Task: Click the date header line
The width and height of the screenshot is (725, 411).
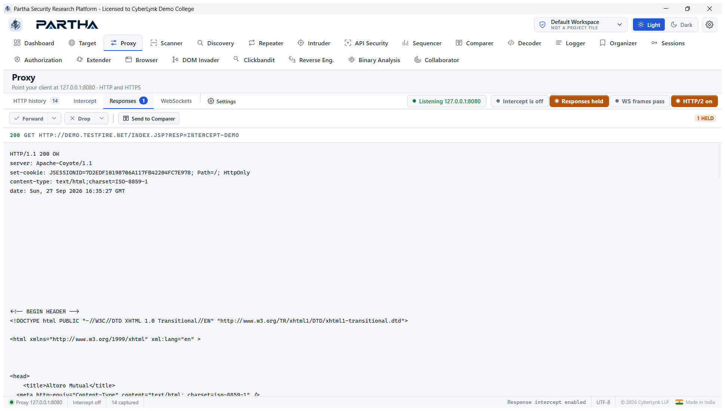Action: pos(67,191)
